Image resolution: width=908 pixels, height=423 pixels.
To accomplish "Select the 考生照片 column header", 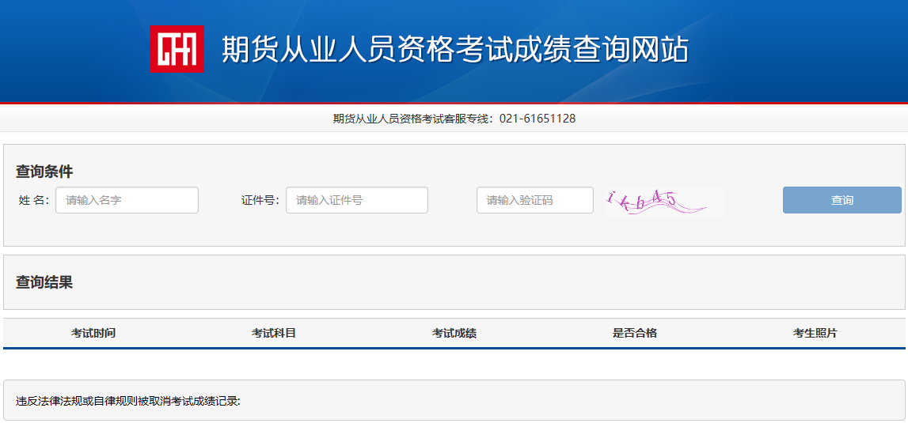I will pos(815,333).
